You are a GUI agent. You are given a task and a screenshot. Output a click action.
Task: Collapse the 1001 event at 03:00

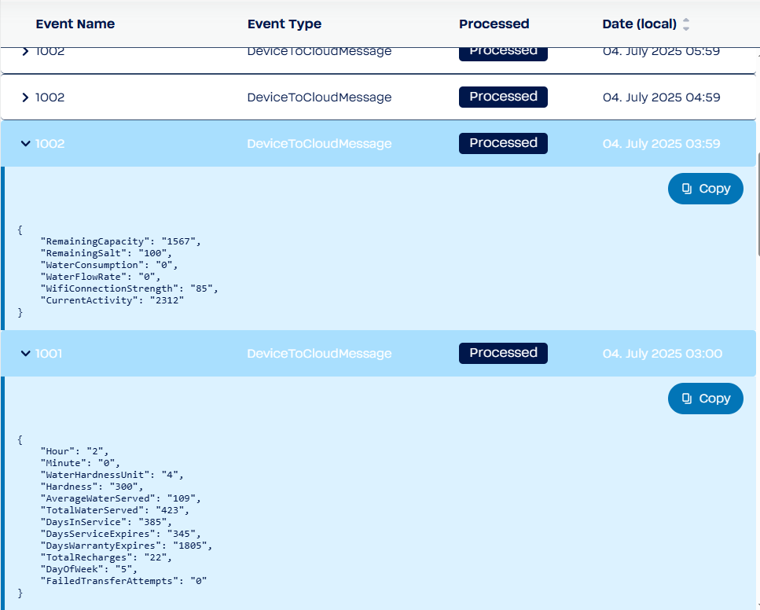pos(25,354)
